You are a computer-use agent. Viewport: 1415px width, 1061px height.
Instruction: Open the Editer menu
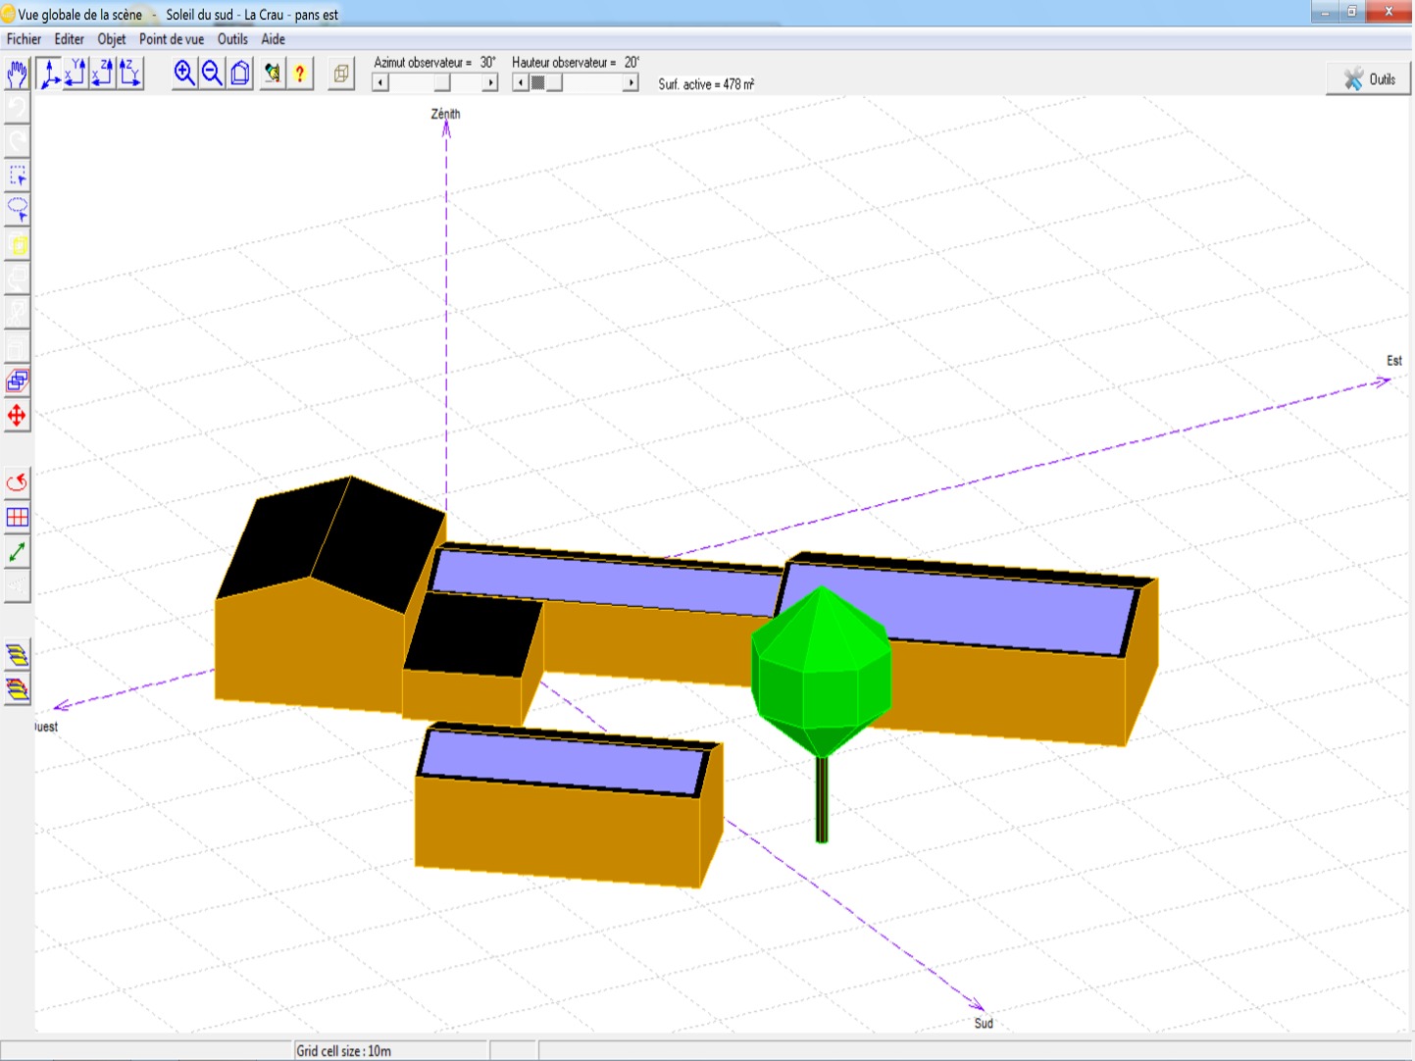tap(69, 39)
